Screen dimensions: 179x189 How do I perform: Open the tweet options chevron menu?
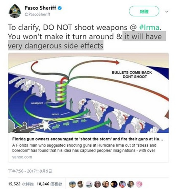pos(167,11)
